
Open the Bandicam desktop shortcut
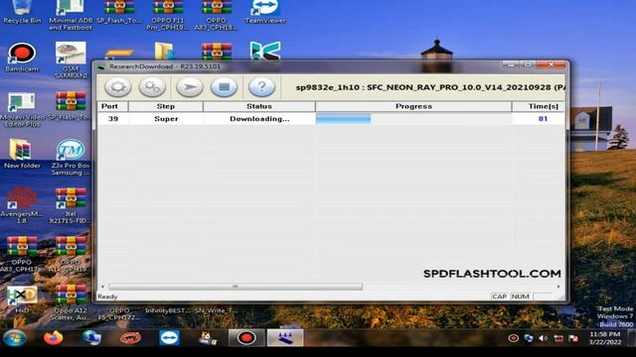[22, 58]
